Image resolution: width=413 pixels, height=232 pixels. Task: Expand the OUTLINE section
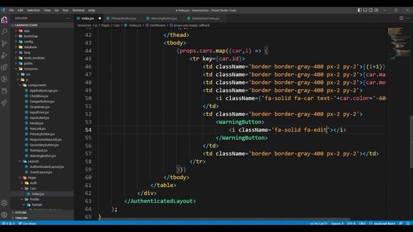[21, 212]
